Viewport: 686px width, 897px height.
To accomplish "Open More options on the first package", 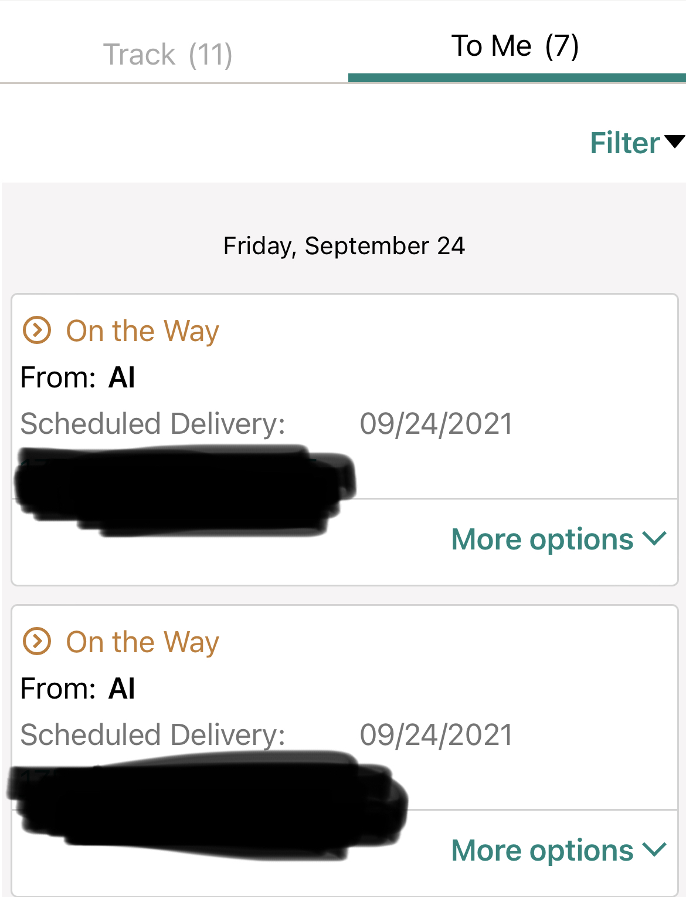I will [x=542, y=539].
